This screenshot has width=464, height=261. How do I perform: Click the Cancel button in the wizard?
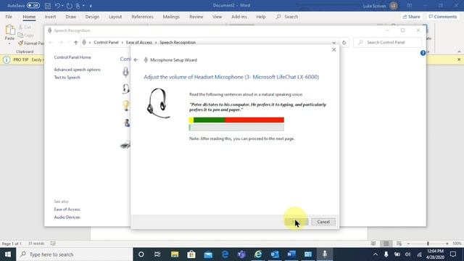323,222
